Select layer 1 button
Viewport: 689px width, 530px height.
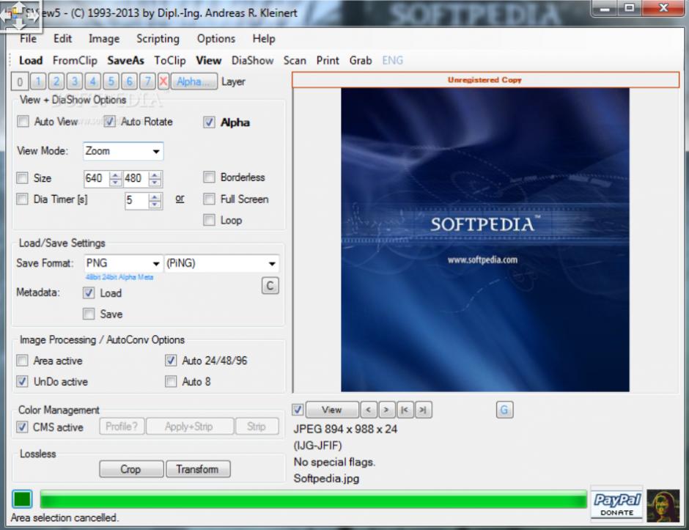pos(38,81)
